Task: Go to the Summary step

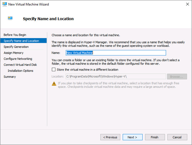Action: pyautogui.click(x=10, y=77)
